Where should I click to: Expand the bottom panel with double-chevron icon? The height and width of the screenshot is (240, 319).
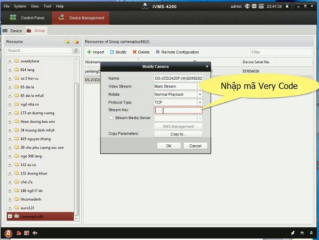click(x=311, y=233)
